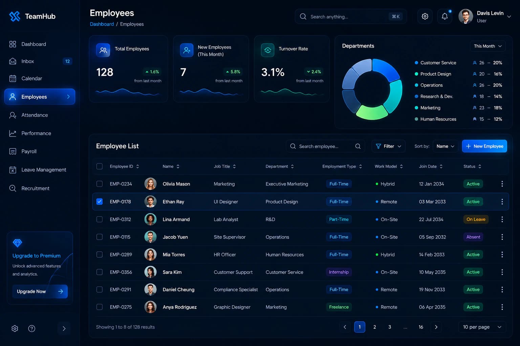Image resolution: width=520 pixels, height=346 pixels.
Task: Open row actions menu for Olivia Mason
Action: 502,184
